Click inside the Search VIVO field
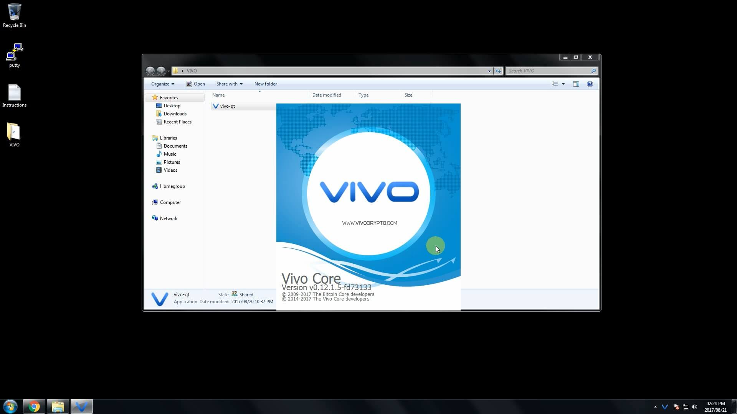 point(545,71)
